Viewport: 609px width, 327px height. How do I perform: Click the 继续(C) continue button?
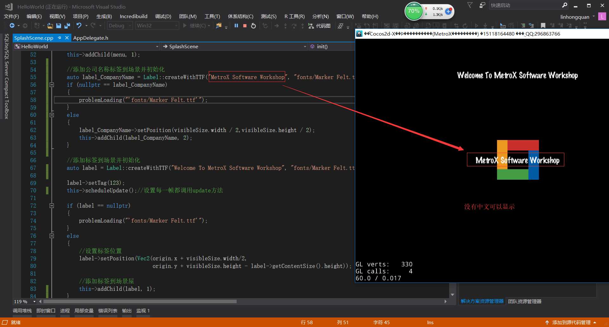point(195,26)
